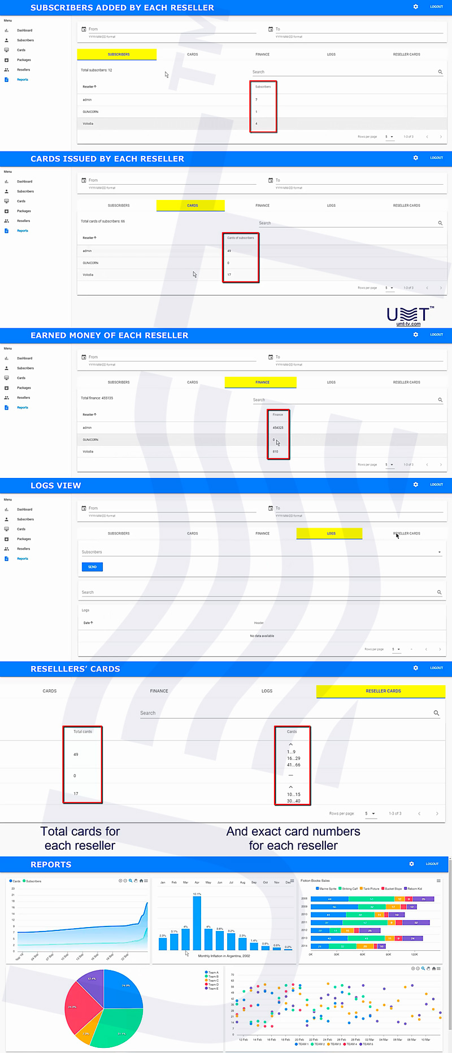
Task: Toggle the Cards series in area chart legend
Action: (15, 881)
